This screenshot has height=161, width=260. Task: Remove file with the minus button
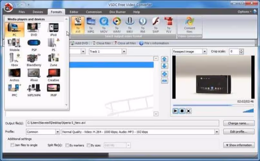point(164,81)
